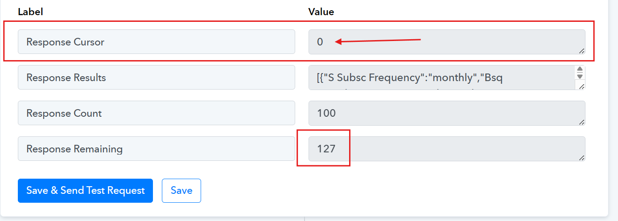Image resolution: width=618 pixels, height=221 pixels.
Task: Click the Save button
Action: [x=181, y=191]
